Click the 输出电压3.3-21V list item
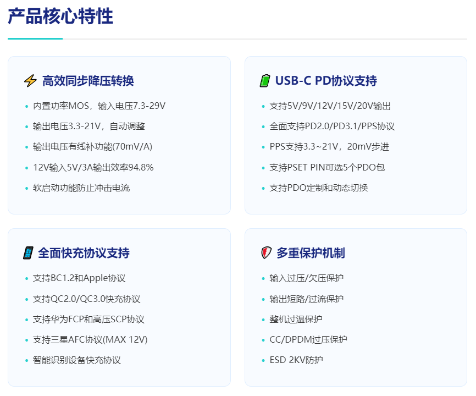The height and width of the screenshot is (396, 476). point(89,126)
